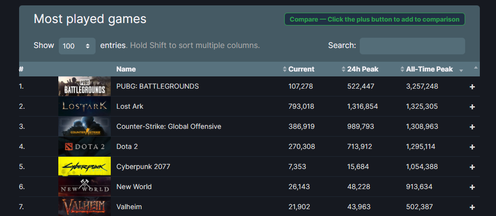Sort table by All-Time Peak column
The height and width of the screenshot is (216, 496).
(429, 69)
